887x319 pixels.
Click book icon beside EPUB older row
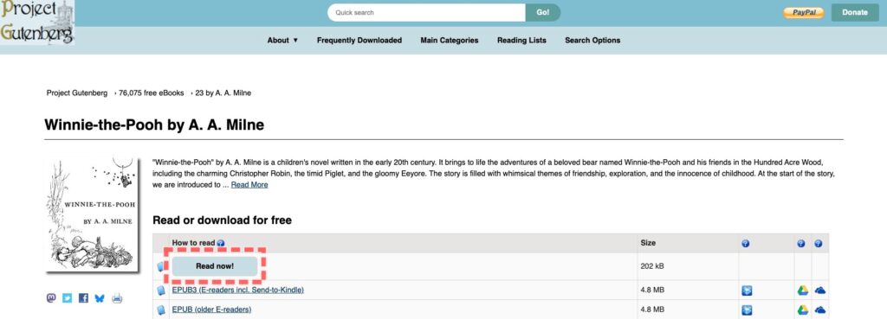tap(160, 310)
